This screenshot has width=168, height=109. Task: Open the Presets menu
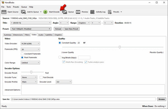pos(16,7)
